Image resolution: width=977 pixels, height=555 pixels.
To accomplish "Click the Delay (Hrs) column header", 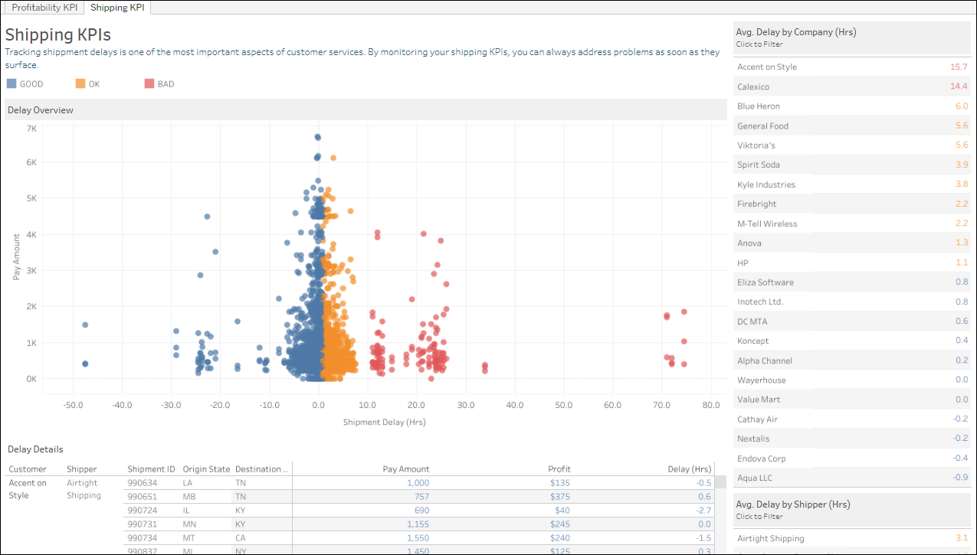I will (x=690, y=469).
